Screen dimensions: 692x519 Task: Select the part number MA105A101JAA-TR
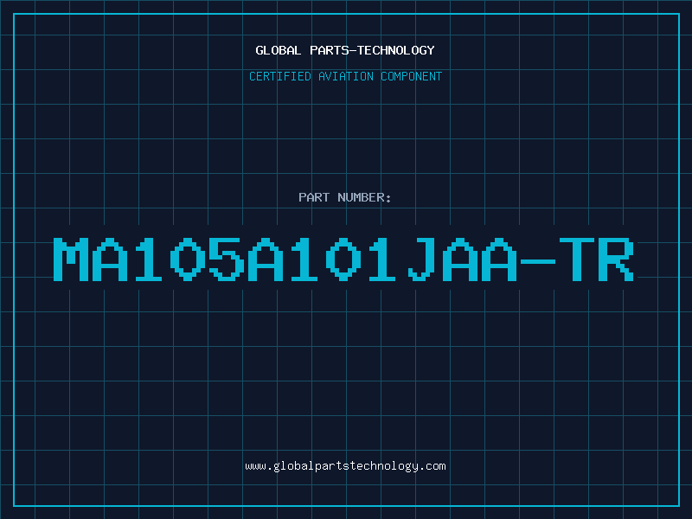(x=343, y=259)
